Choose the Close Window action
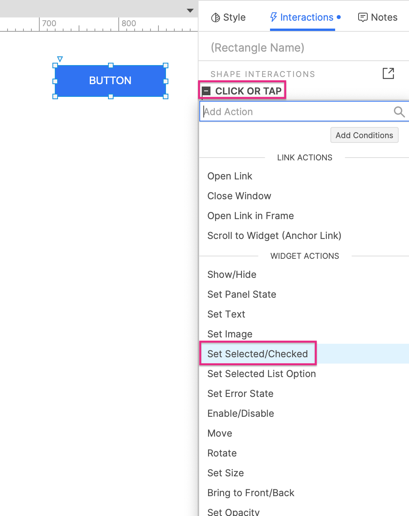This screenshot has width=409, height=516. point(239,196)
